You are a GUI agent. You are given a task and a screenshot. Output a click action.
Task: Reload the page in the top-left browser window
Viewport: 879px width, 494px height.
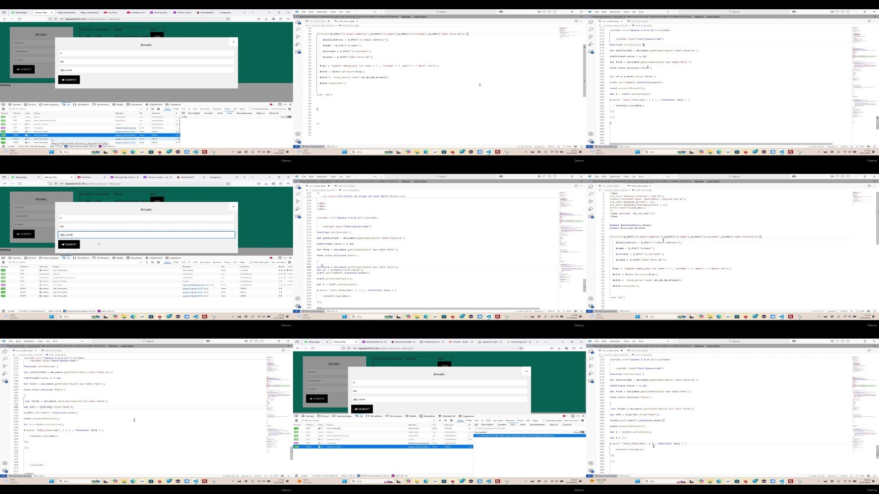[20, 19]
